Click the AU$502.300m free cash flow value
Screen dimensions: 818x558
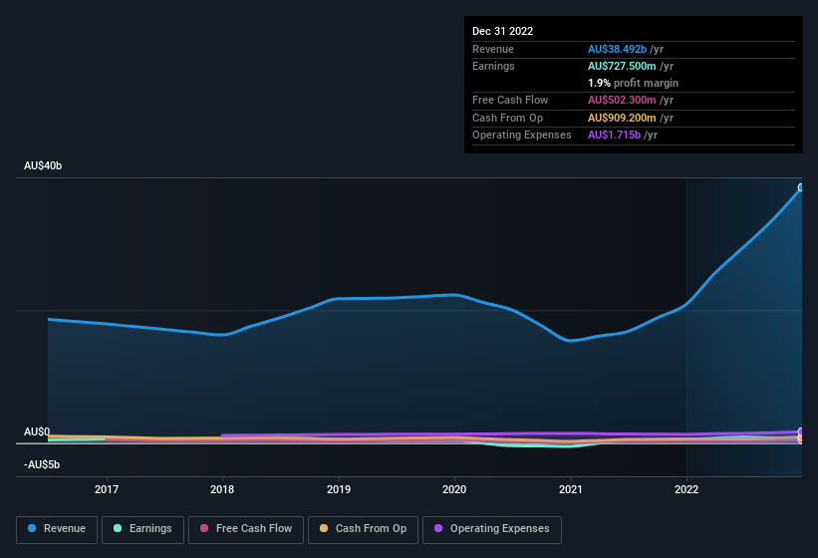click(622, 100)
